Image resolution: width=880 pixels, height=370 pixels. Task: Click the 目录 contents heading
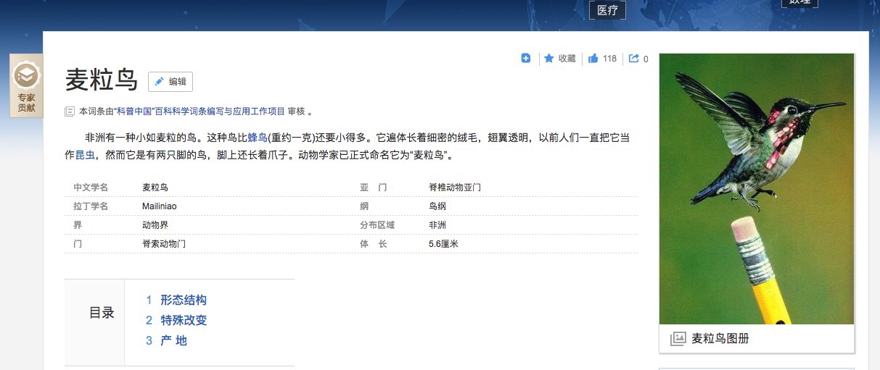tap(102, 313)
